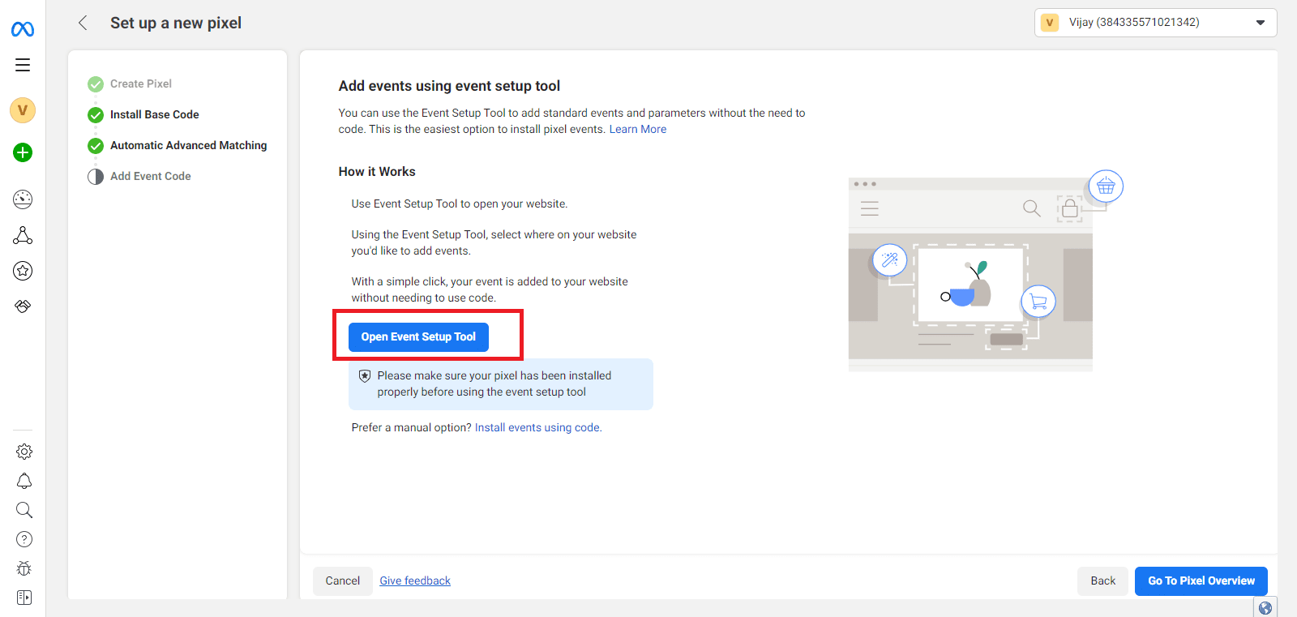
Task: Open the hamburger menu in sidebar
Action: point(23,65)
